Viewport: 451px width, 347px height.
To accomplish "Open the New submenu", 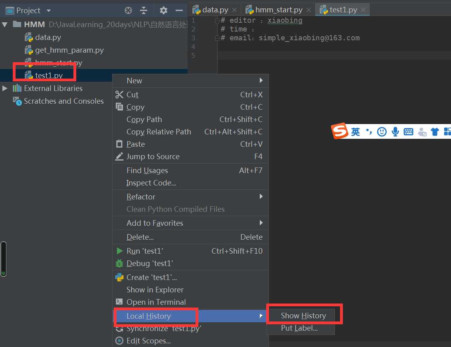I will [x=190, y=81].
